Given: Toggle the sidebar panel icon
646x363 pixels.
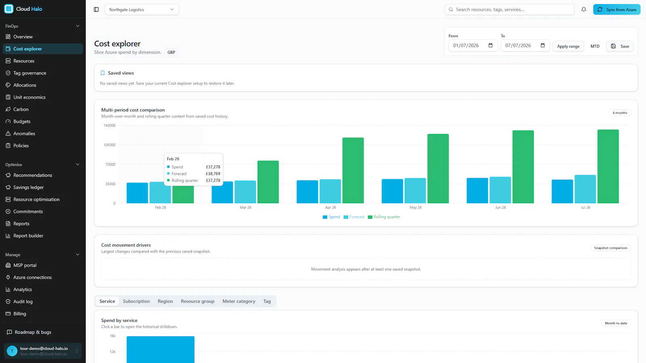Looking at the screenshot, I should click(96, 9).
